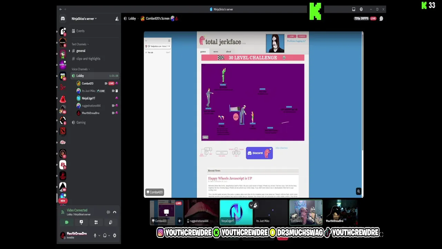The width and height of the screenshot is (442, 249).
Task: Click the share your screen button
Action: 81,222
